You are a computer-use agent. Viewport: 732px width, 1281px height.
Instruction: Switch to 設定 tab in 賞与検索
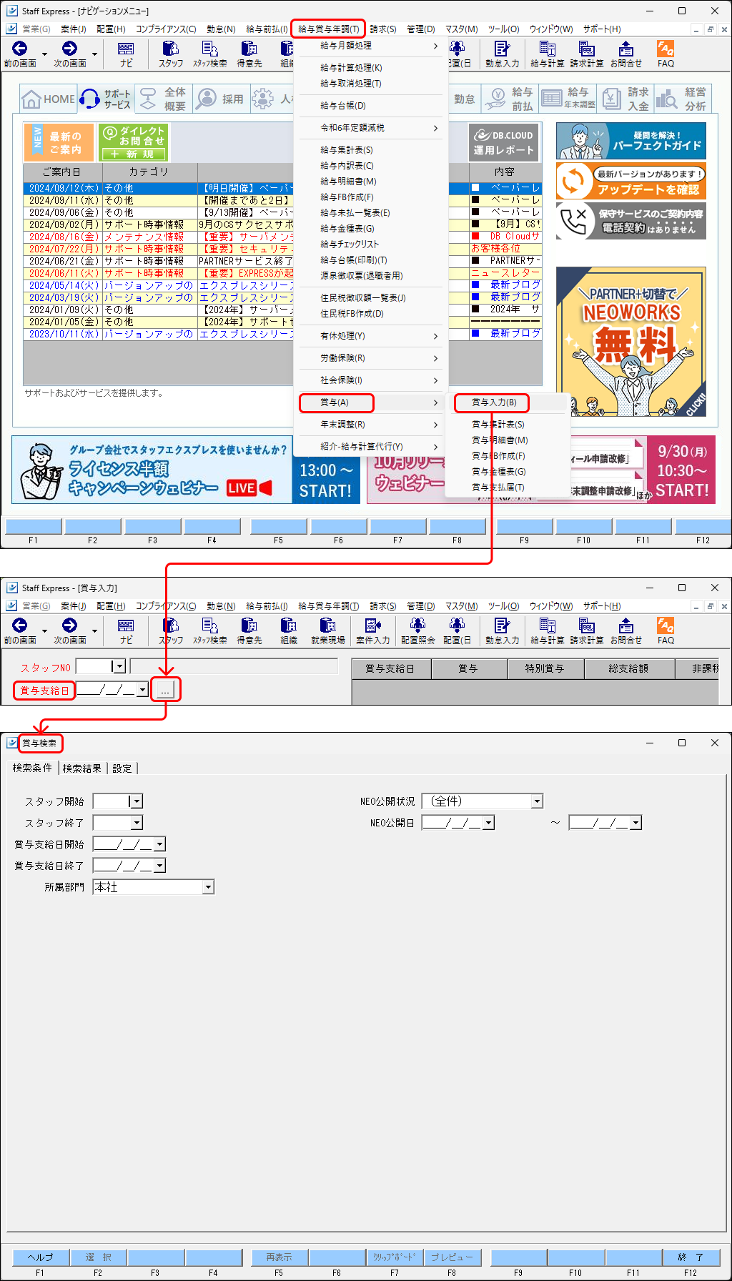pyautogui.click(x=122, y=768)
